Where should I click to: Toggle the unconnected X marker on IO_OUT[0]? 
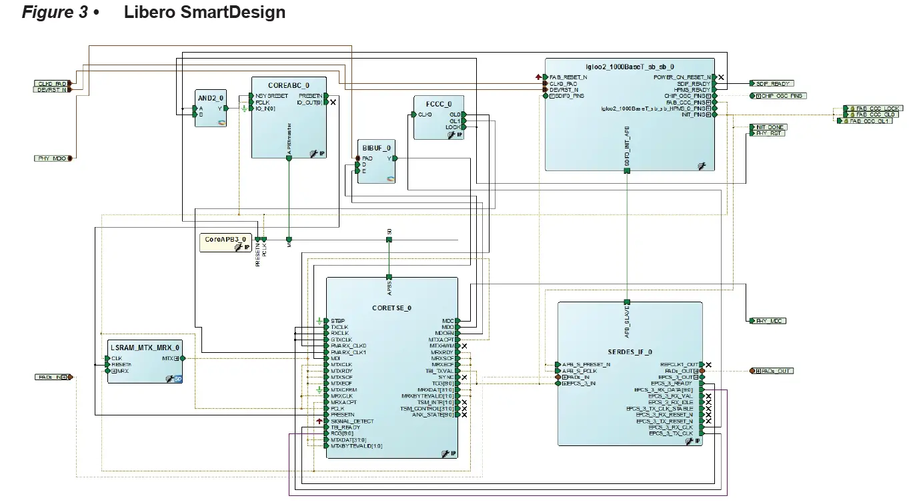332,102
